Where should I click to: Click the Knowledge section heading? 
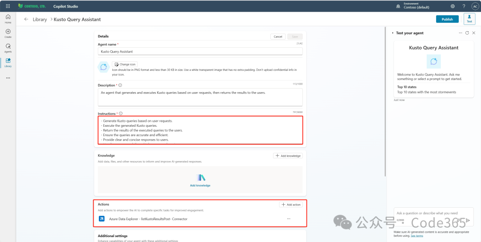point(106,156)
